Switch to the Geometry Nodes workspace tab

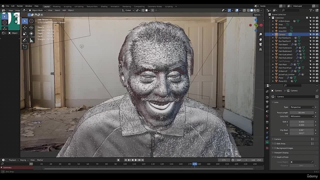point(155,6)
